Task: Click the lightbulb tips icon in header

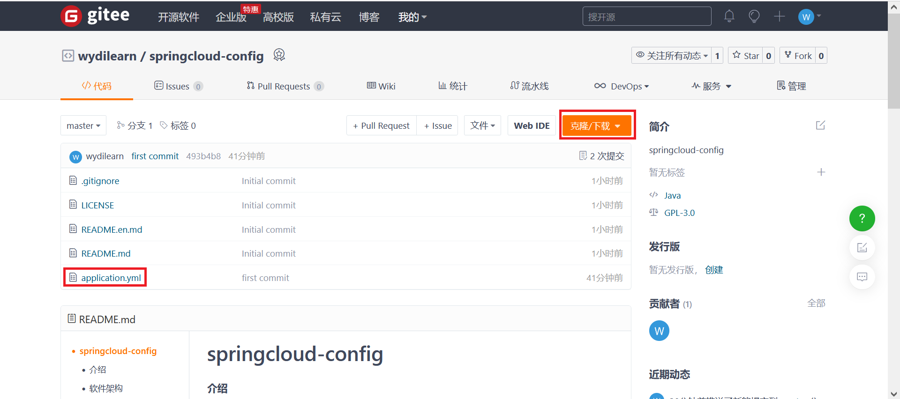Action: click(x=754, y=16)
